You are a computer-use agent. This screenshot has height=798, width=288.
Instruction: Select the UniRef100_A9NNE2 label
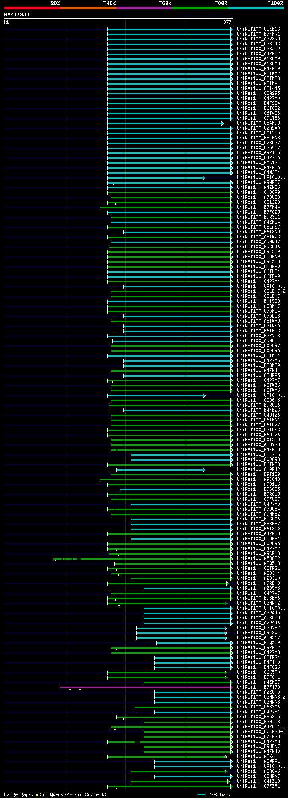click(x=258, y=514)
